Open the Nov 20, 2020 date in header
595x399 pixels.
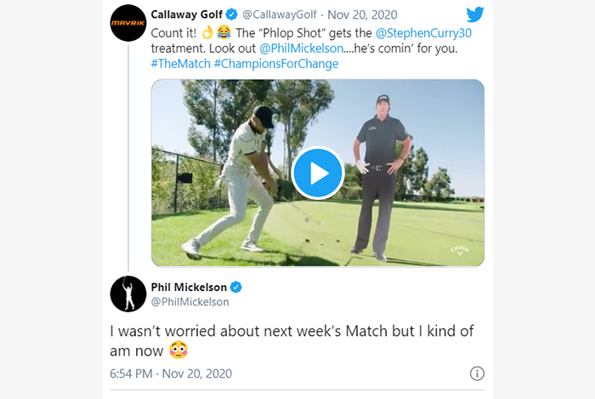pos(362,14)
